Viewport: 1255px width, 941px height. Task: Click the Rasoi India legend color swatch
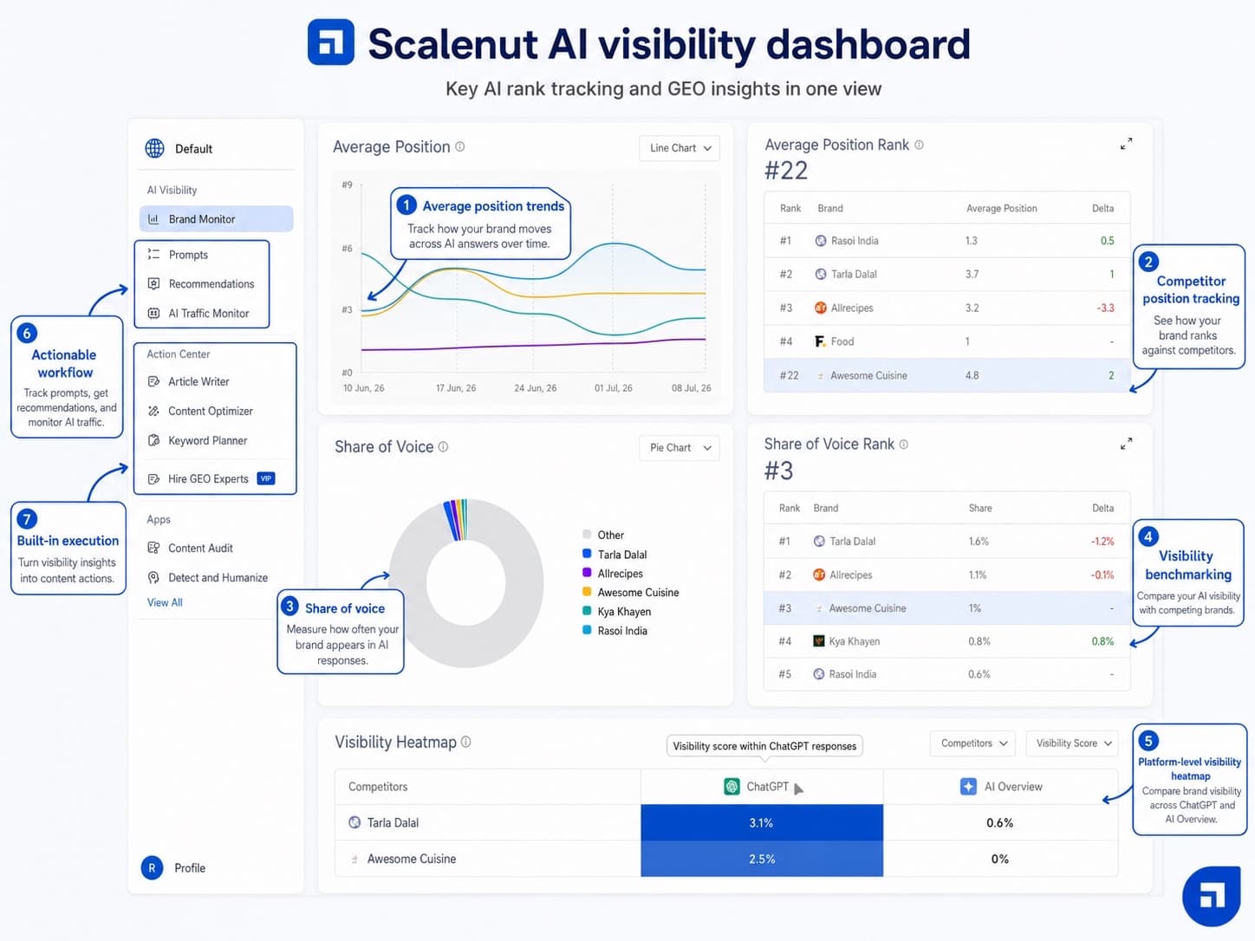coord(587,630)
